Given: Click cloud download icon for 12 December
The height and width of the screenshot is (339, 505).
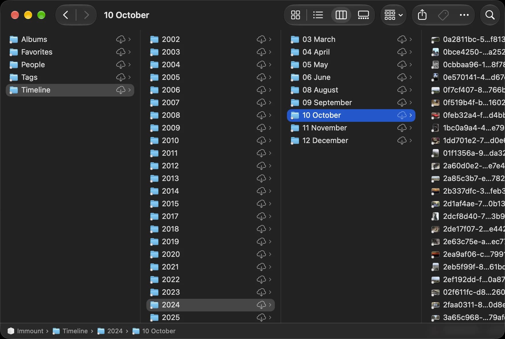Looking at the screenshot, I should (402, 140).
